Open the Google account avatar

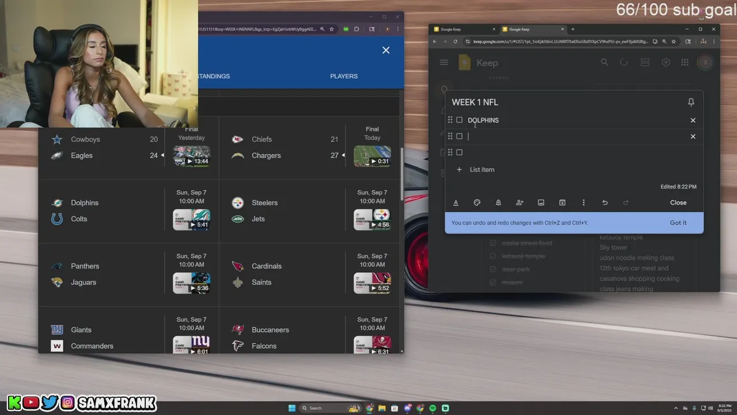tap(705, 62)
